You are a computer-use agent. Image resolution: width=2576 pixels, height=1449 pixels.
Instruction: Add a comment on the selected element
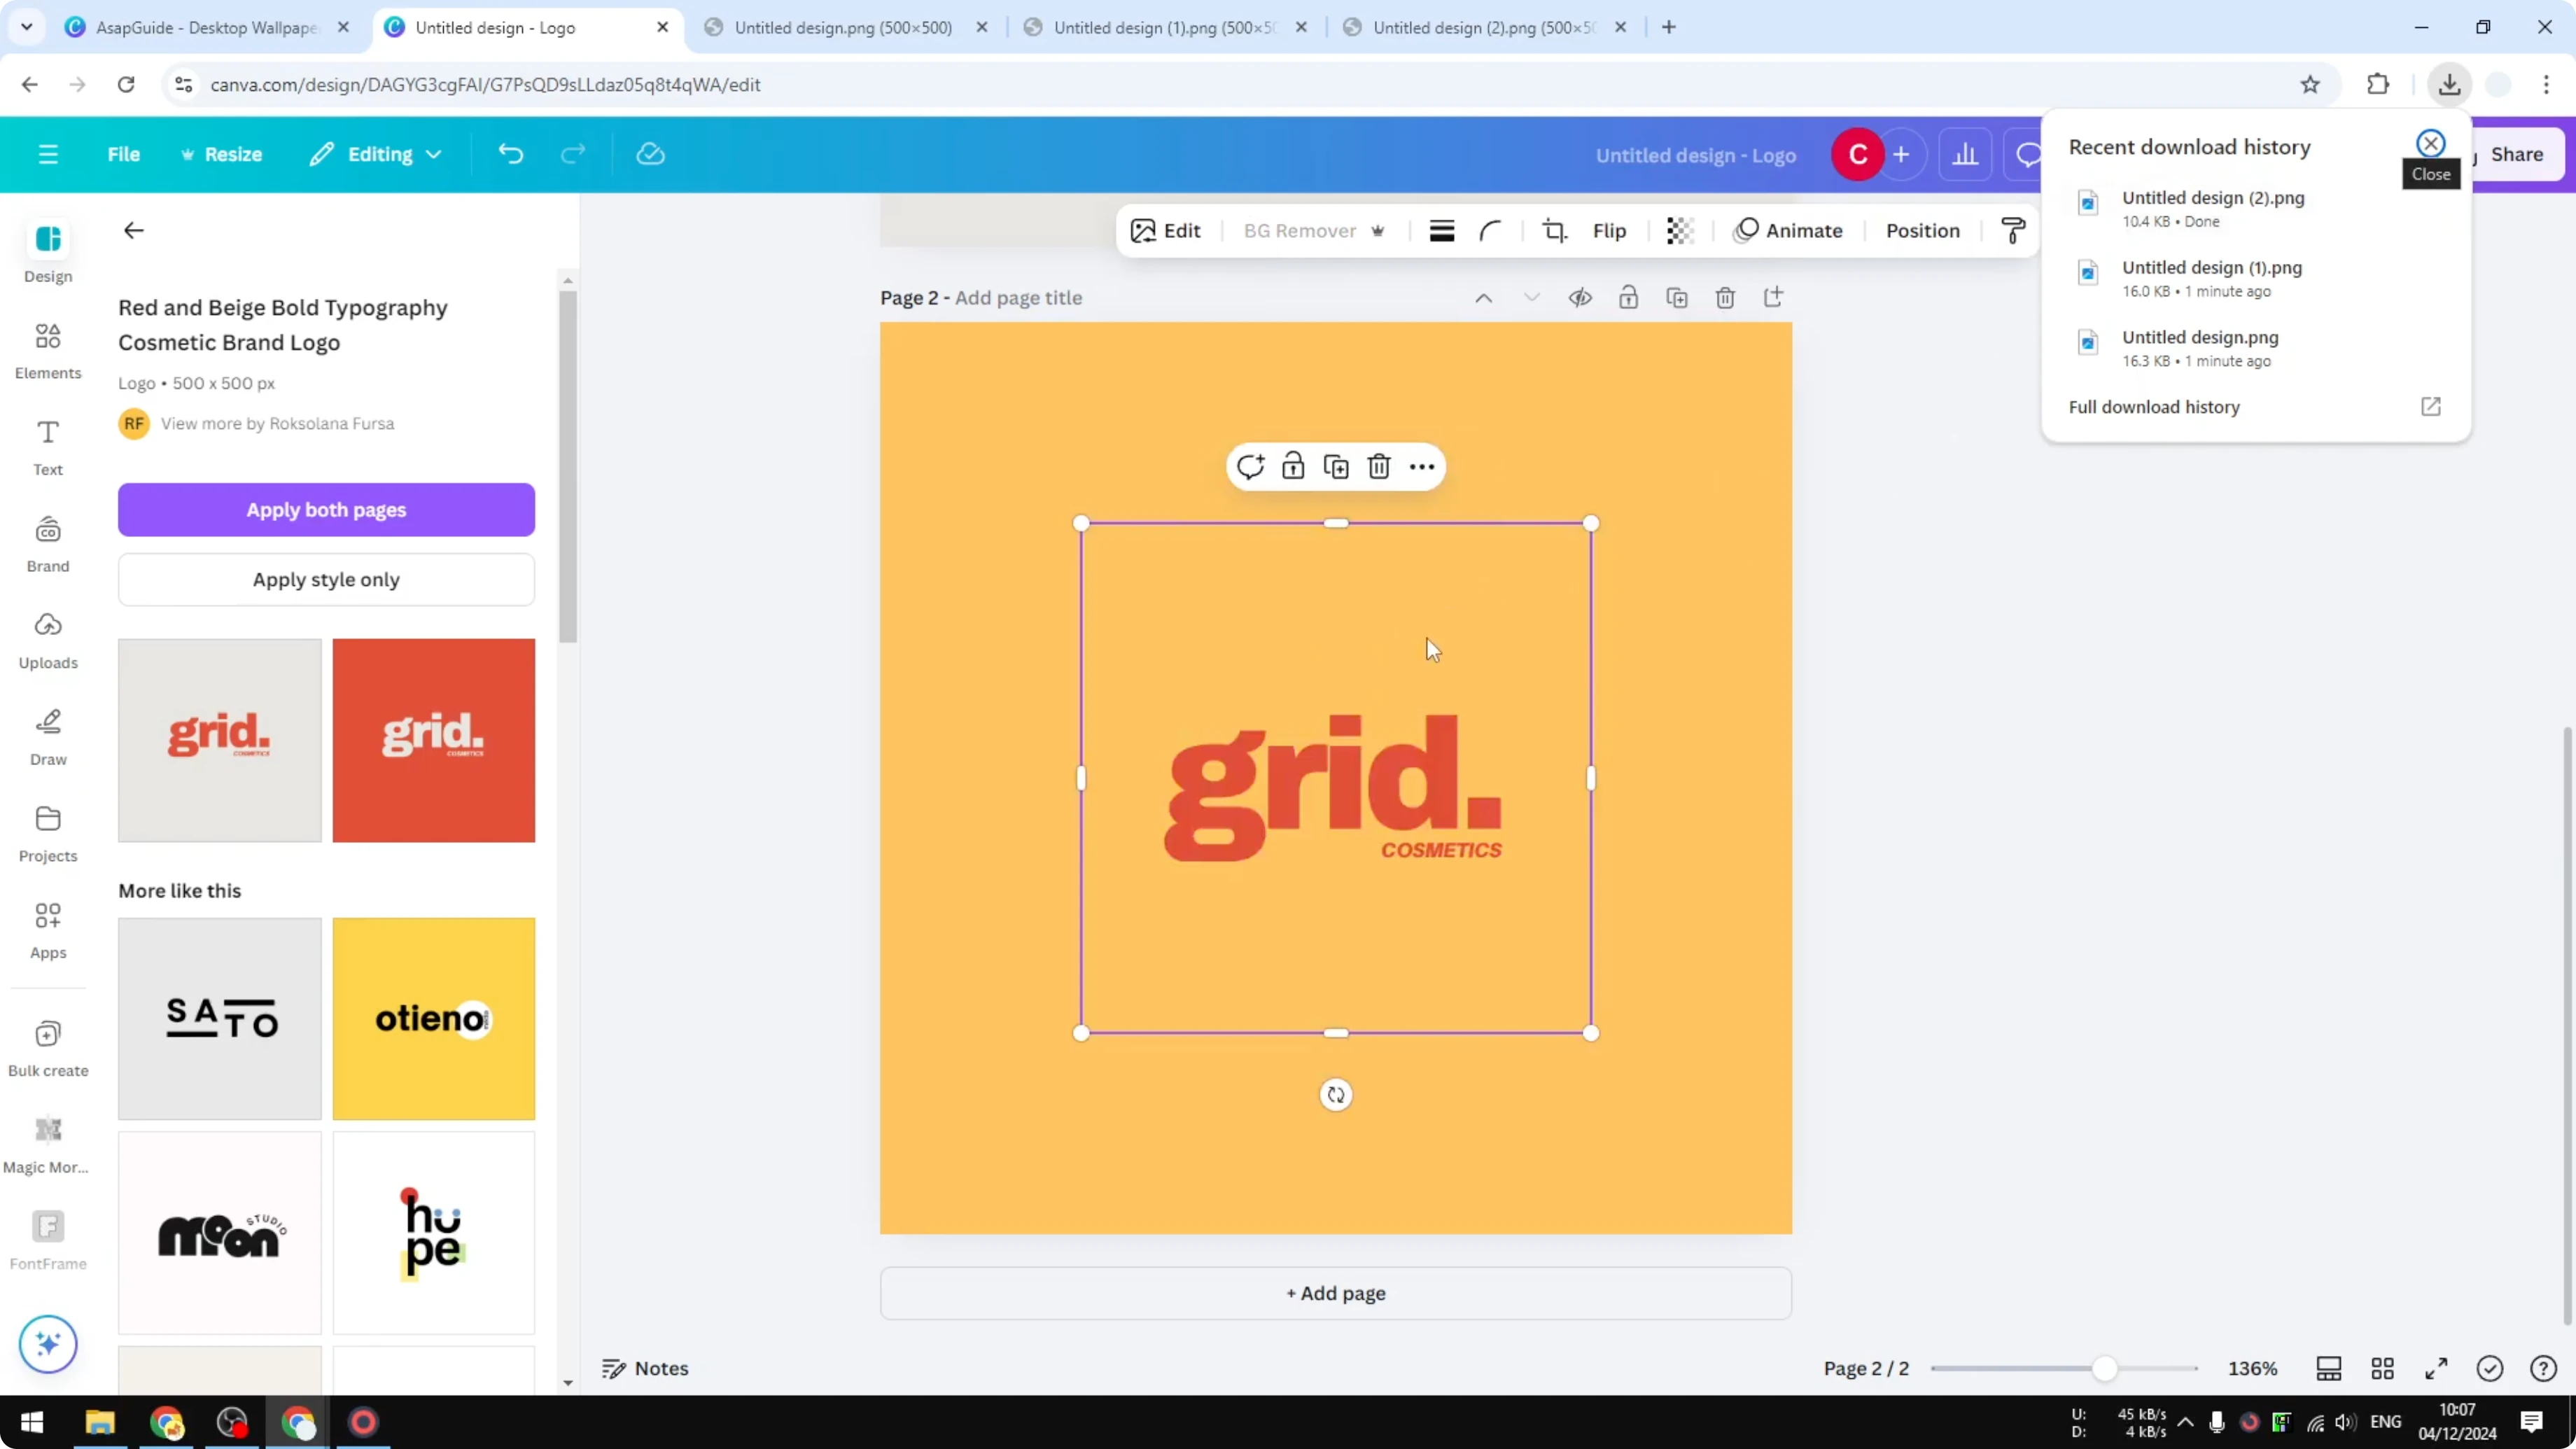1250,466
